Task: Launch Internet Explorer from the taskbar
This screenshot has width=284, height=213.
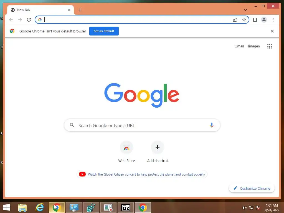Action: pos(39,207)
